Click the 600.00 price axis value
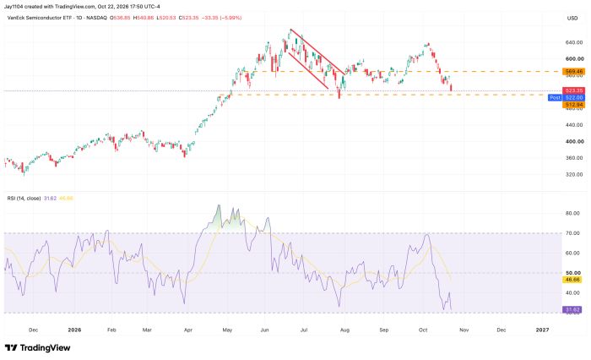 click(x=574, y=59)
